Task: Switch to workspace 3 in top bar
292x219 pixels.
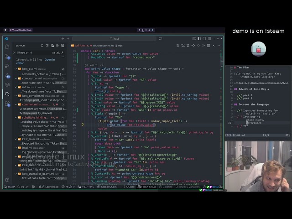Action: 146,30
